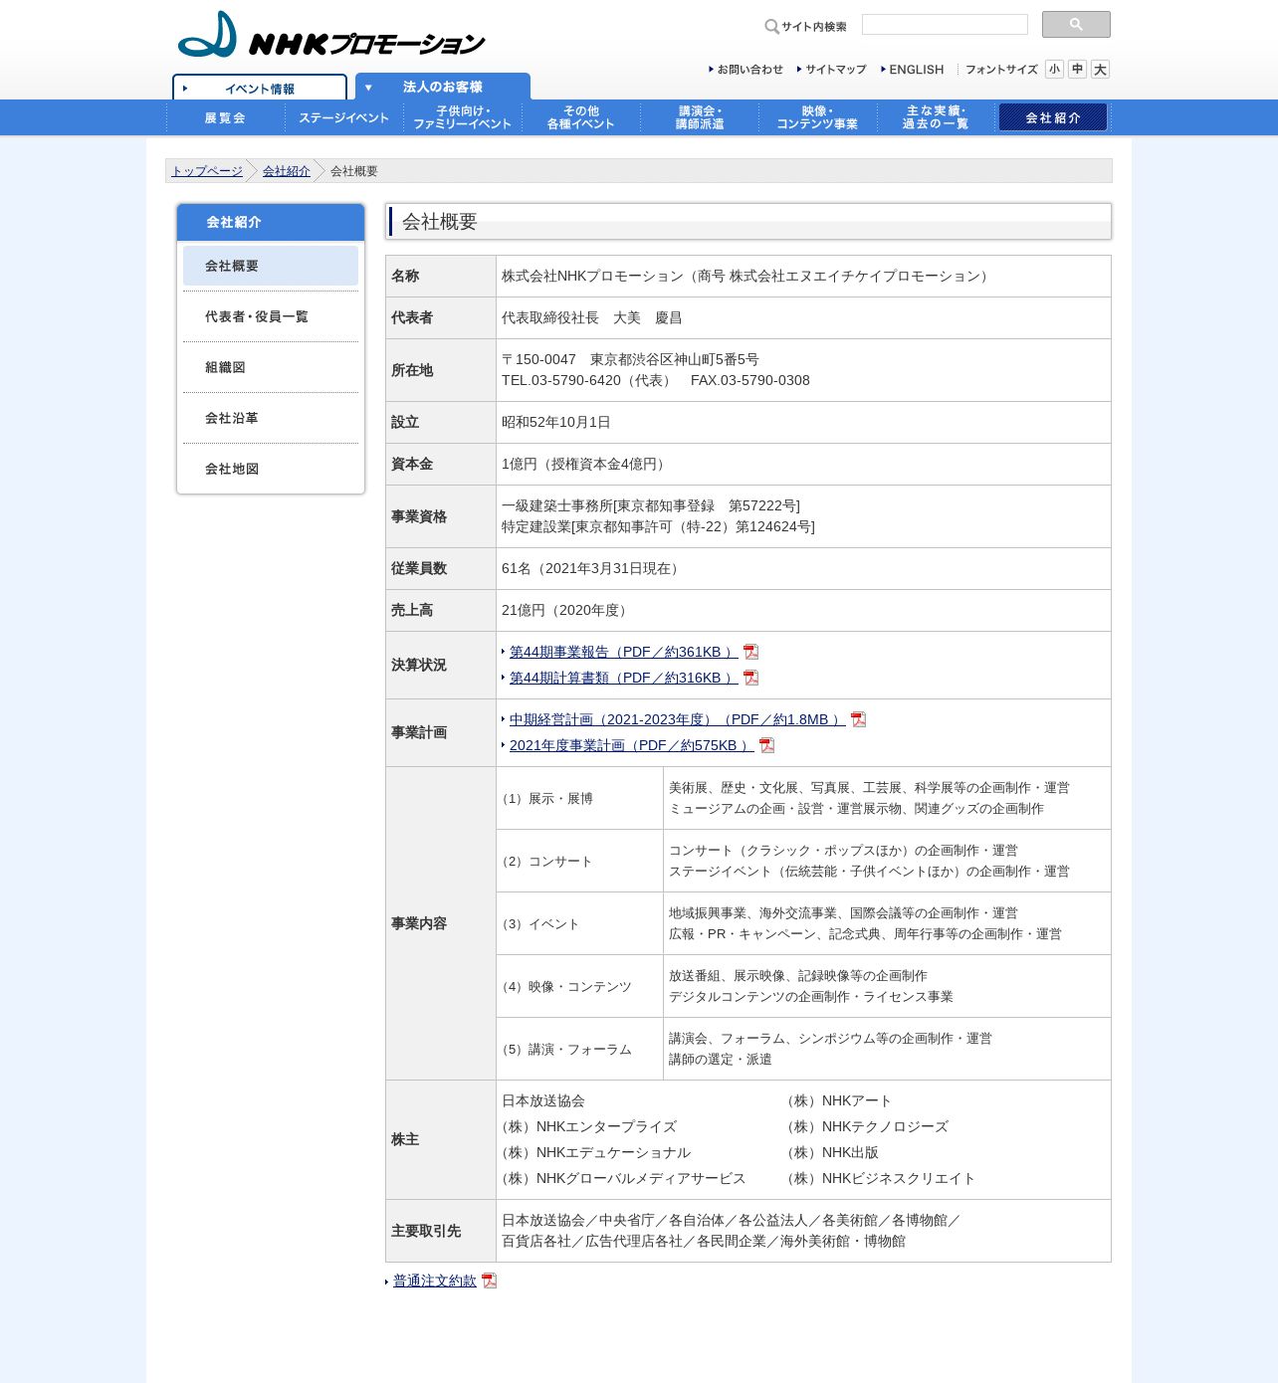The width and height of the screenshot is (1278, 1383).
Task: Click the （2）コンサート cell
Action: 580,861
